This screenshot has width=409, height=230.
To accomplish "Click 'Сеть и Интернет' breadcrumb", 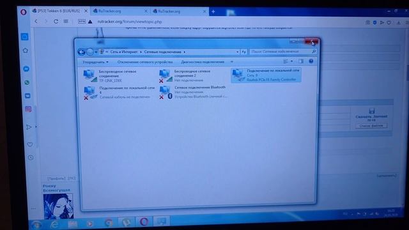I will click(123, 52).
